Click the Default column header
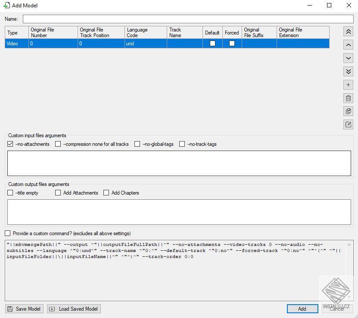The height and width of the screenshot is (318, 358). 212,32
